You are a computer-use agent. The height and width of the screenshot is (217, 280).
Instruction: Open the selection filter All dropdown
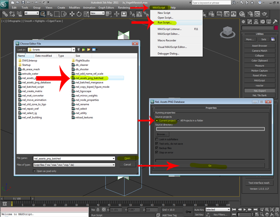[31, 13]
